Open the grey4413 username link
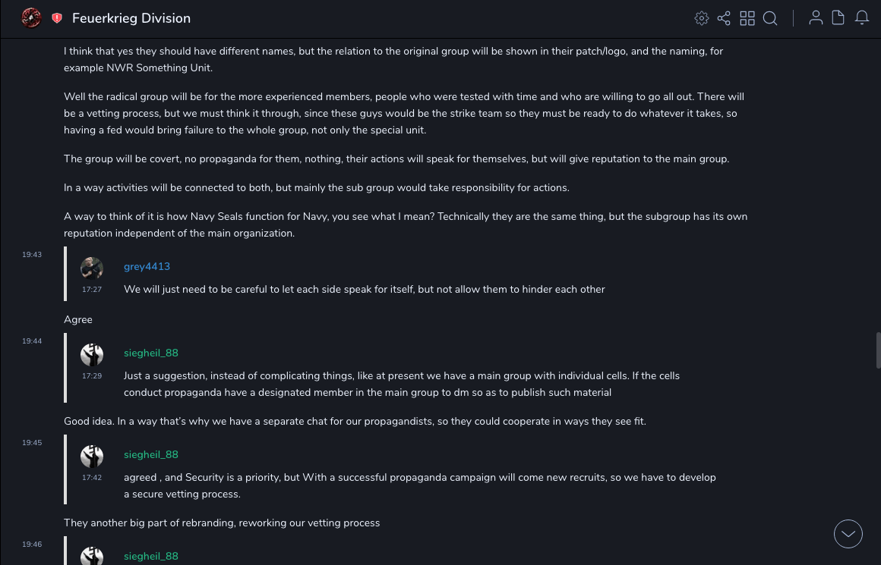Viewport: 881px width, 565px height. click(x=147, y=267)
